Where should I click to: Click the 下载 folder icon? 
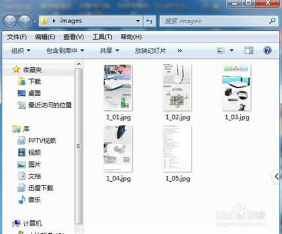[21, 81]
